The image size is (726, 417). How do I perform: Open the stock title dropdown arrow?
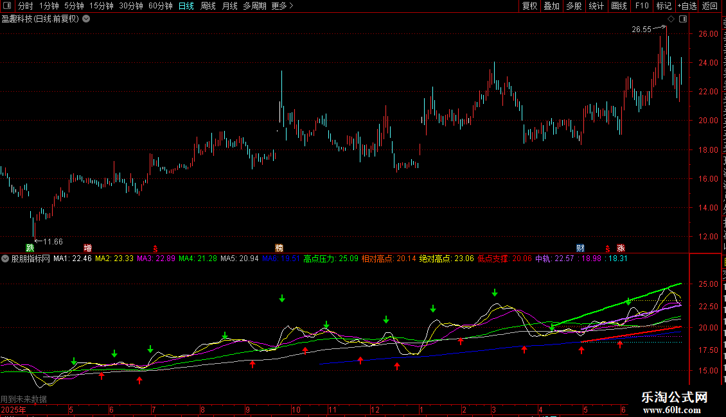click(86, 19)
